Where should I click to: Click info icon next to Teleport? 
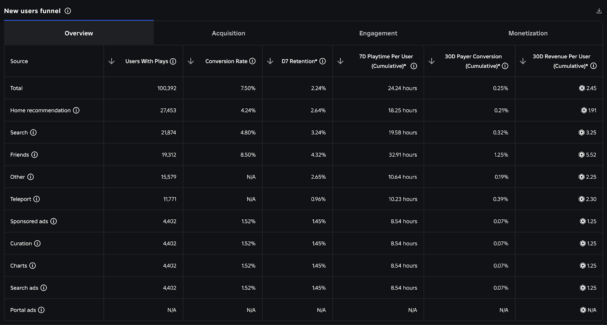point(36,199)
